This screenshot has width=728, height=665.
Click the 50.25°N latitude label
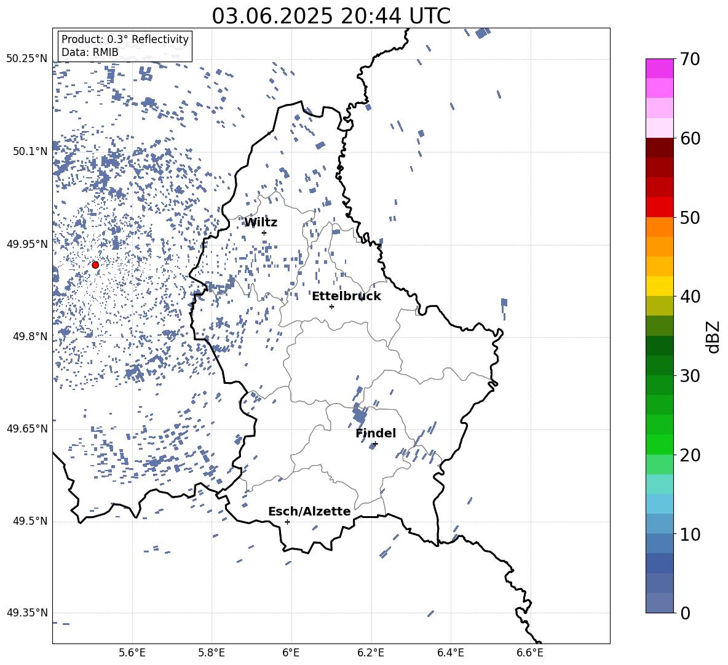[x=27, y=59]
